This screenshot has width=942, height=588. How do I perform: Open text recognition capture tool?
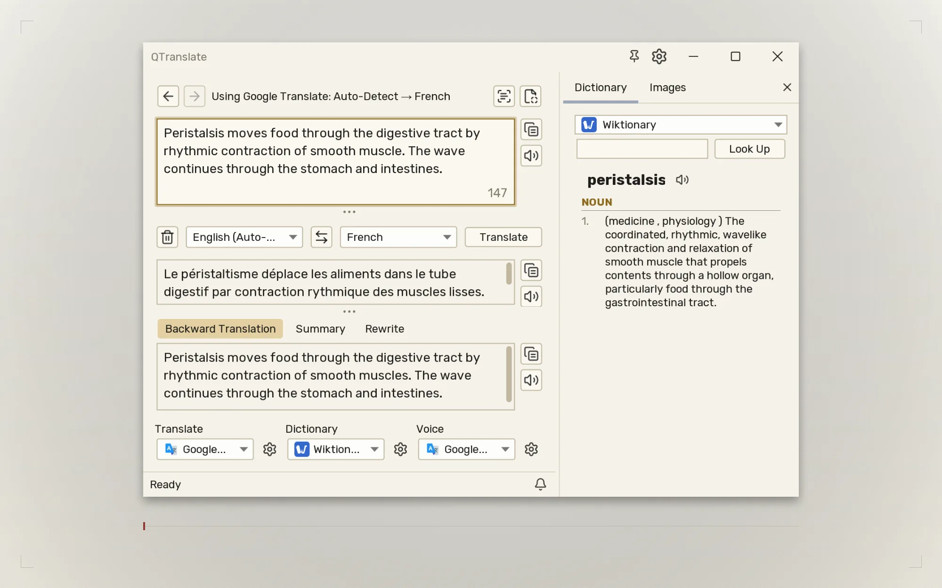504,96
